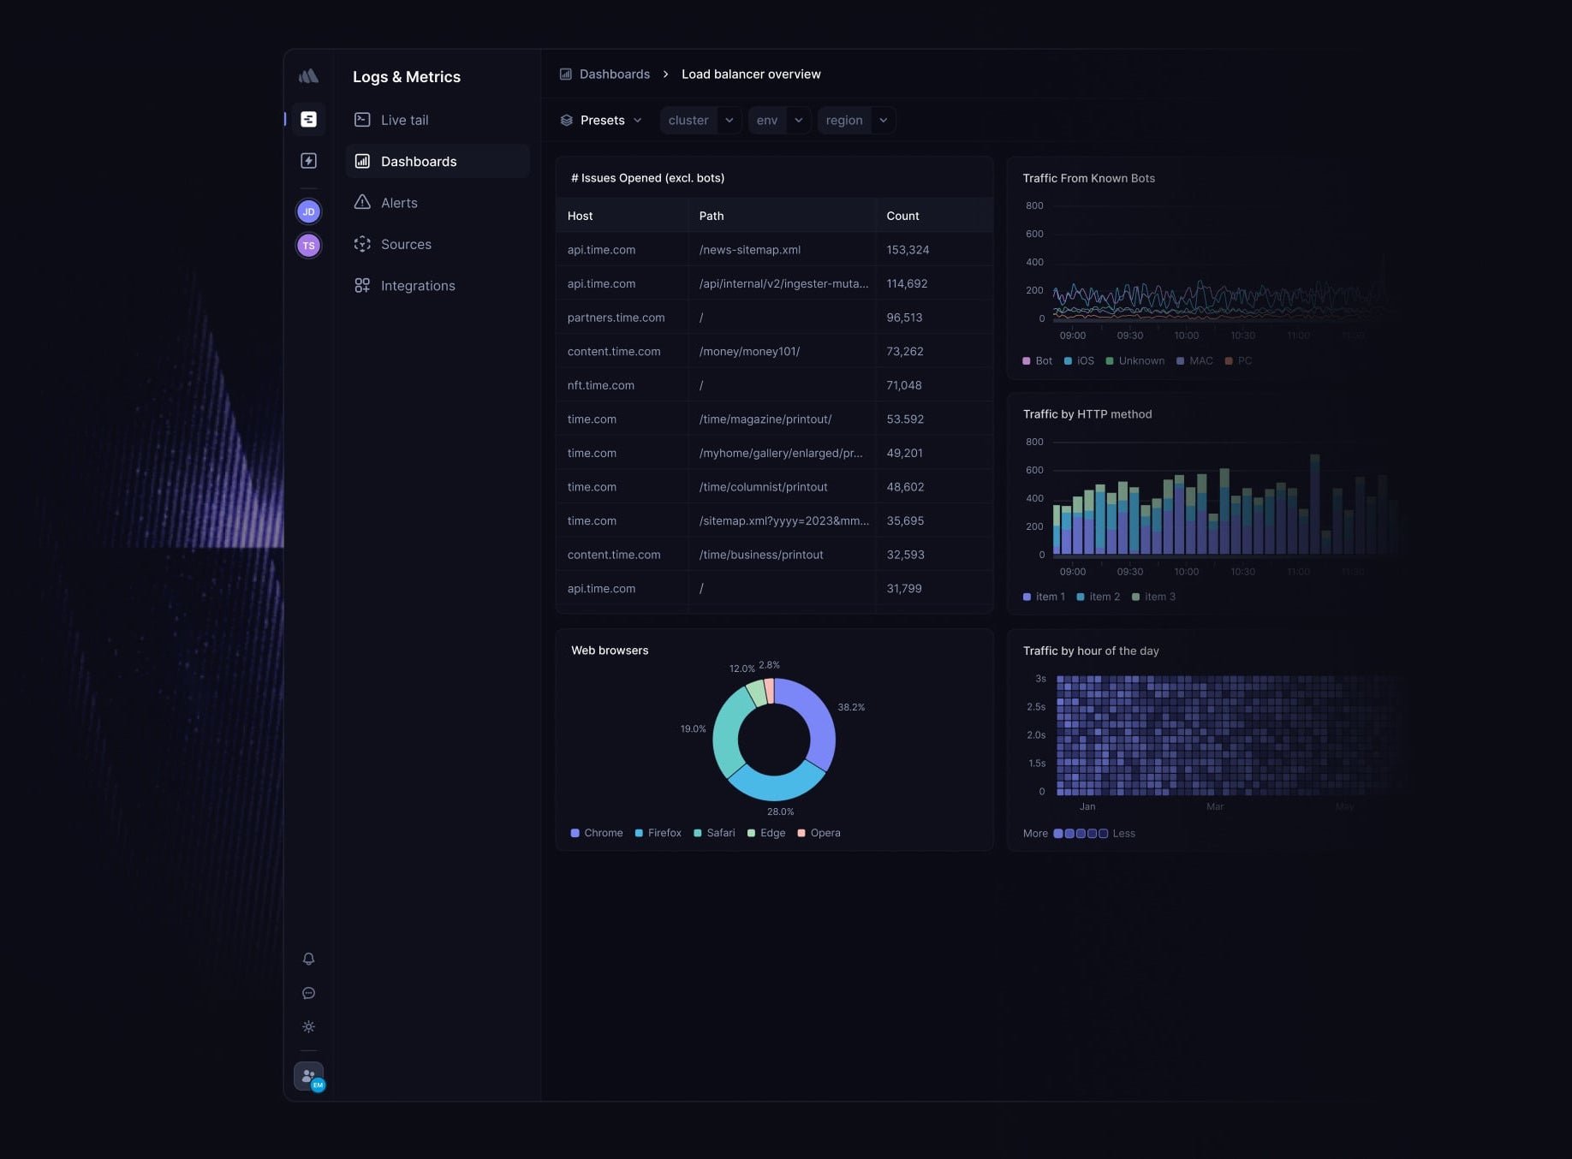1572x1159 pixels.
Task: Toggle Chrome in web browsers legend
Action: [x=597, y=833]
